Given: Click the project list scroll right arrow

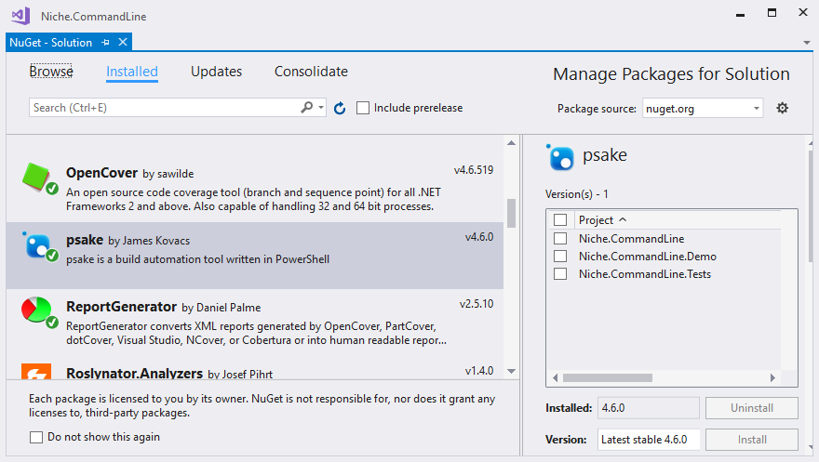Looking at the screenshot, I should (772, 377).
